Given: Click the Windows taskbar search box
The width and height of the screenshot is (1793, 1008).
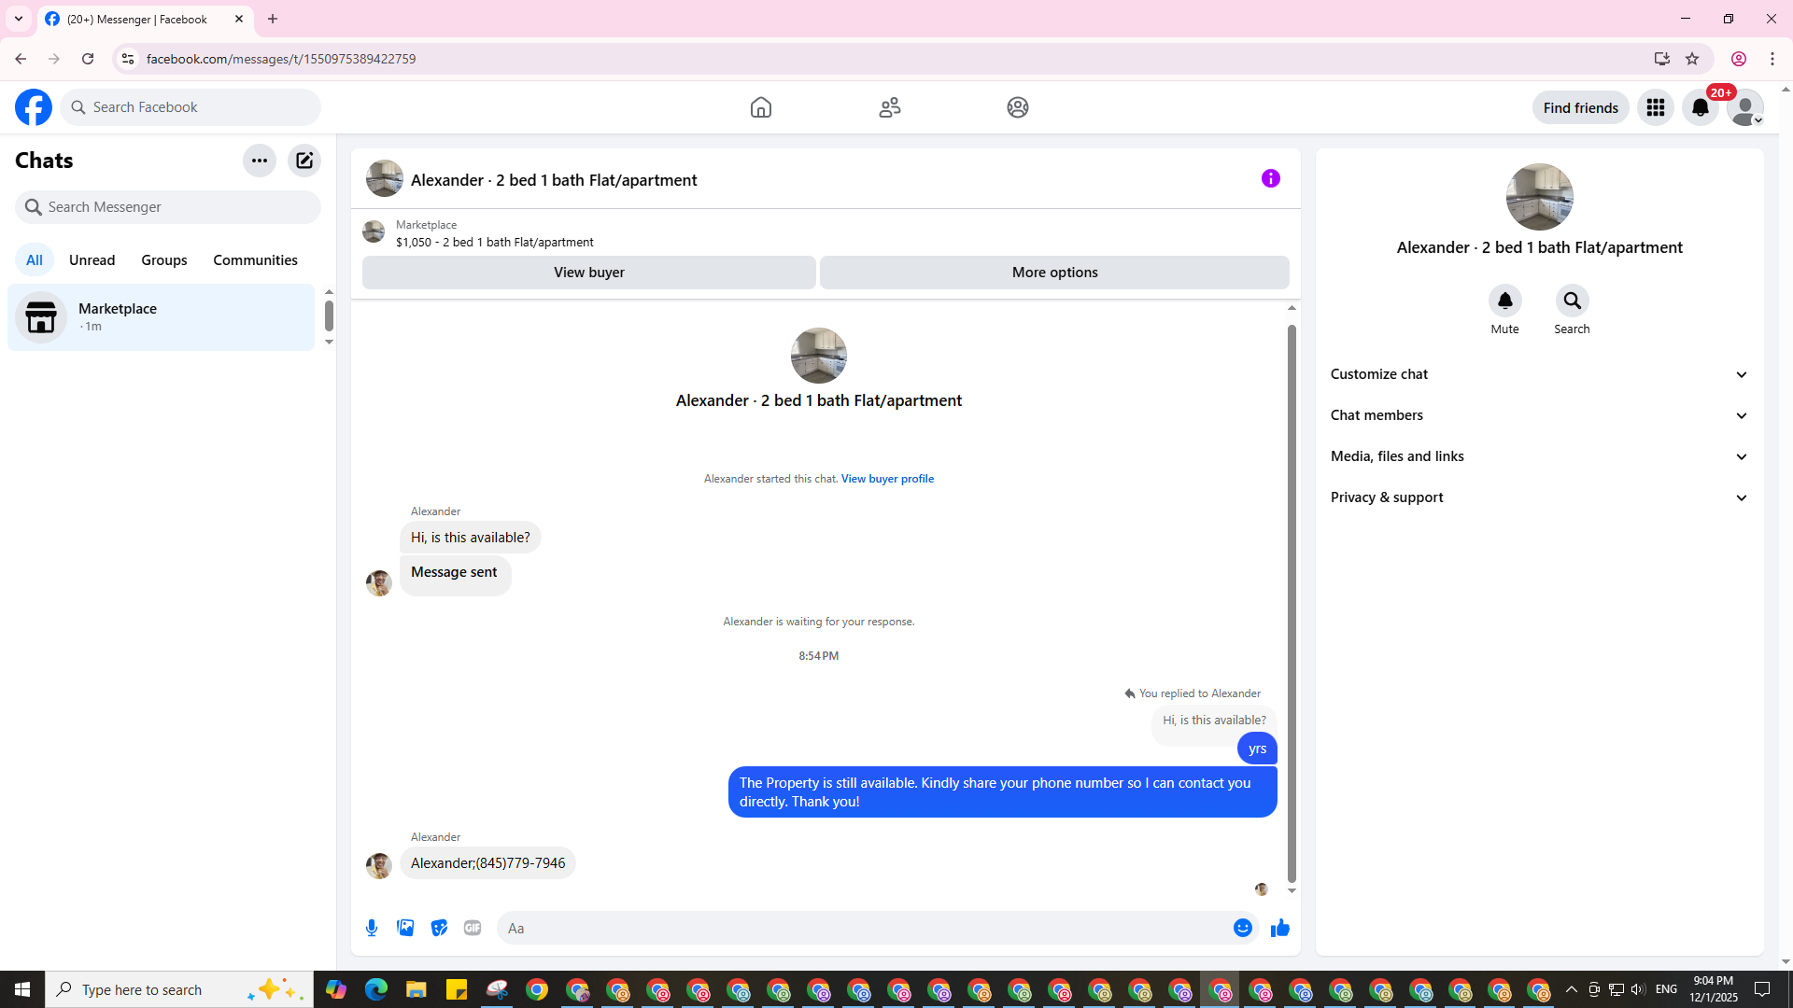Looking at the screenshot, I should (177, 989).
